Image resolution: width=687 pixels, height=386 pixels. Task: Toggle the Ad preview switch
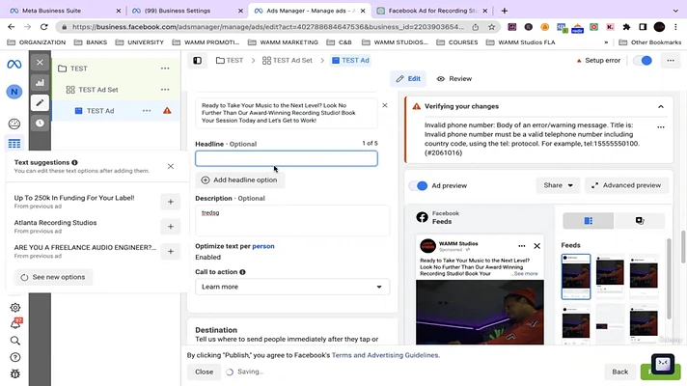click(x=419, y=185)
